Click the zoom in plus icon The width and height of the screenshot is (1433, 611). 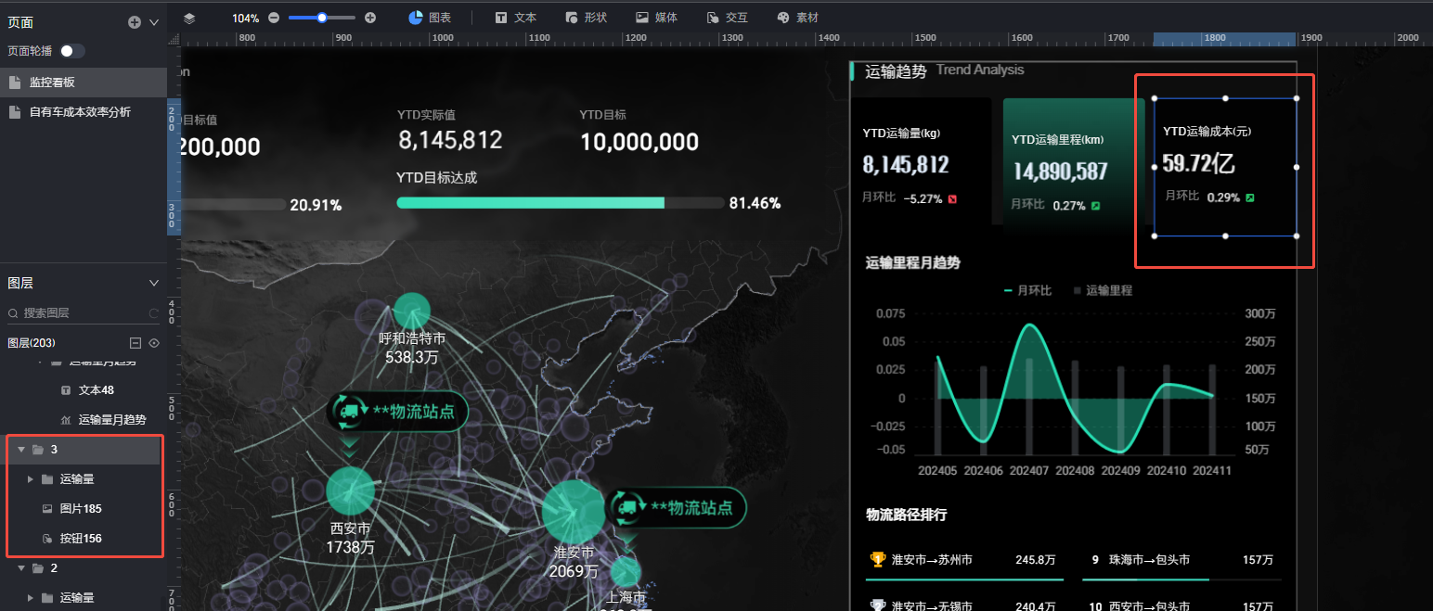click(x=370, y=18)
